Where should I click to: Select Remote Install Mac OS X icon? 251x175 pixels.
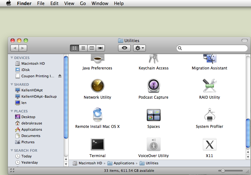[98, 115]
